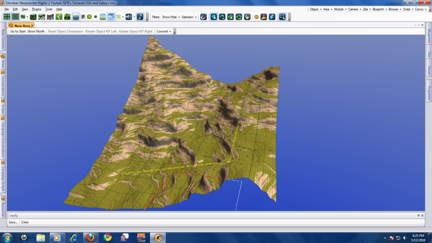Click the Go to Start button

(18, 31)
